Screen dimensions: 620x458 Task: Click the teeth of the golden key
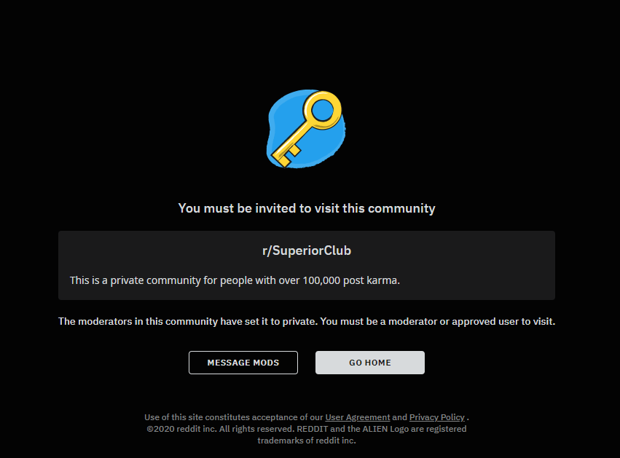[288, 156]
